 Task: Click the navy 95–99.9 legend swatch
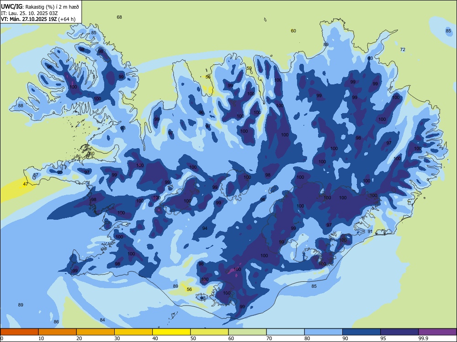[399, 332]
